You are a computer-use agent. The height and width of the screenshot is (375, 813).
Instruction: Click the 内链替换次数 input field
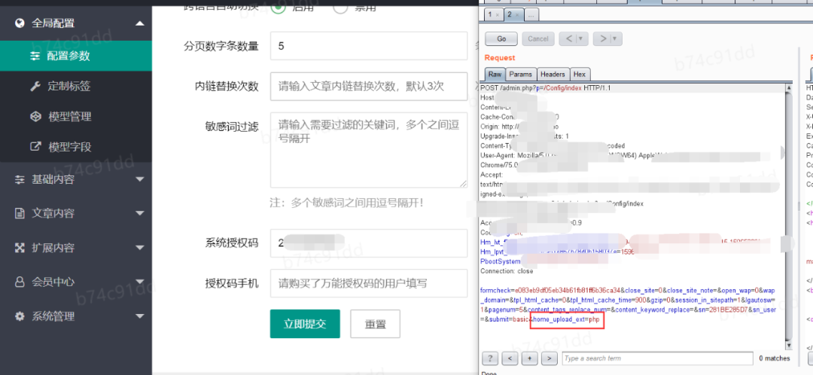[x=369, y=86]
